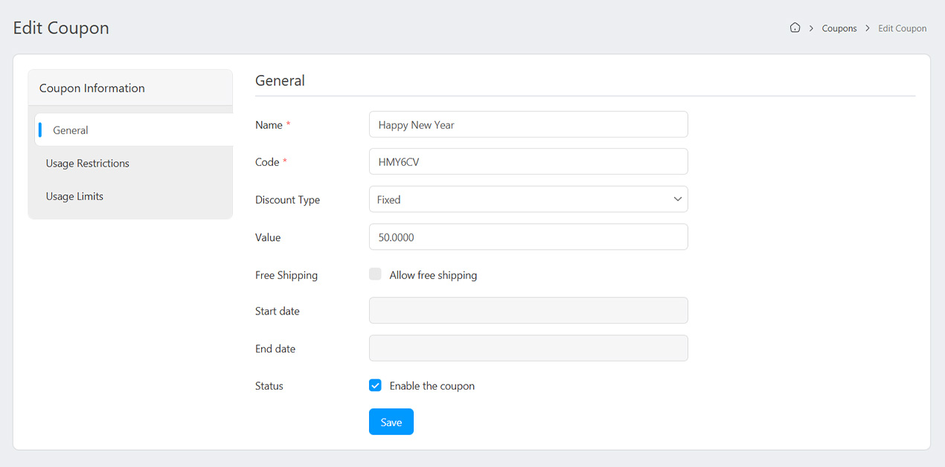Click the Value field showing 50.0000

click(528, 237)
